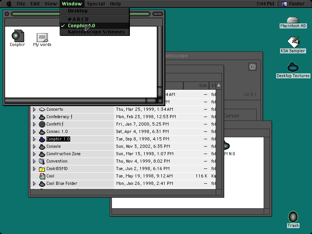
Task: Expand the Connex 1.0 folder
Action: pyautogui.click(x=34, y=131)
